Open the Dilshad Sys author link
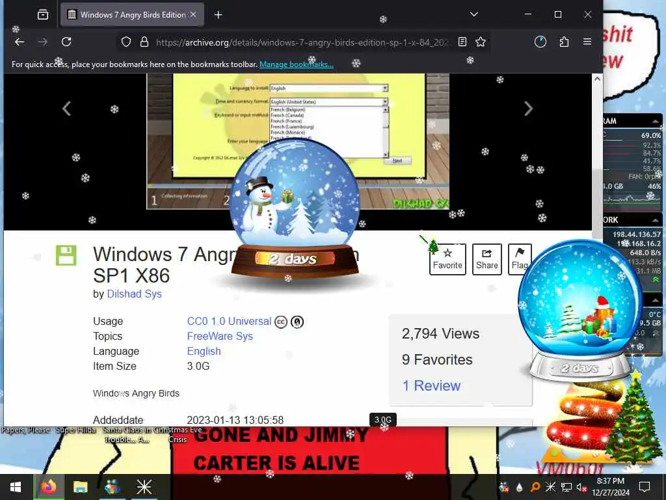The height and width of the screenshot is (500, 666). pyautogui.click(x=134, y=294)
